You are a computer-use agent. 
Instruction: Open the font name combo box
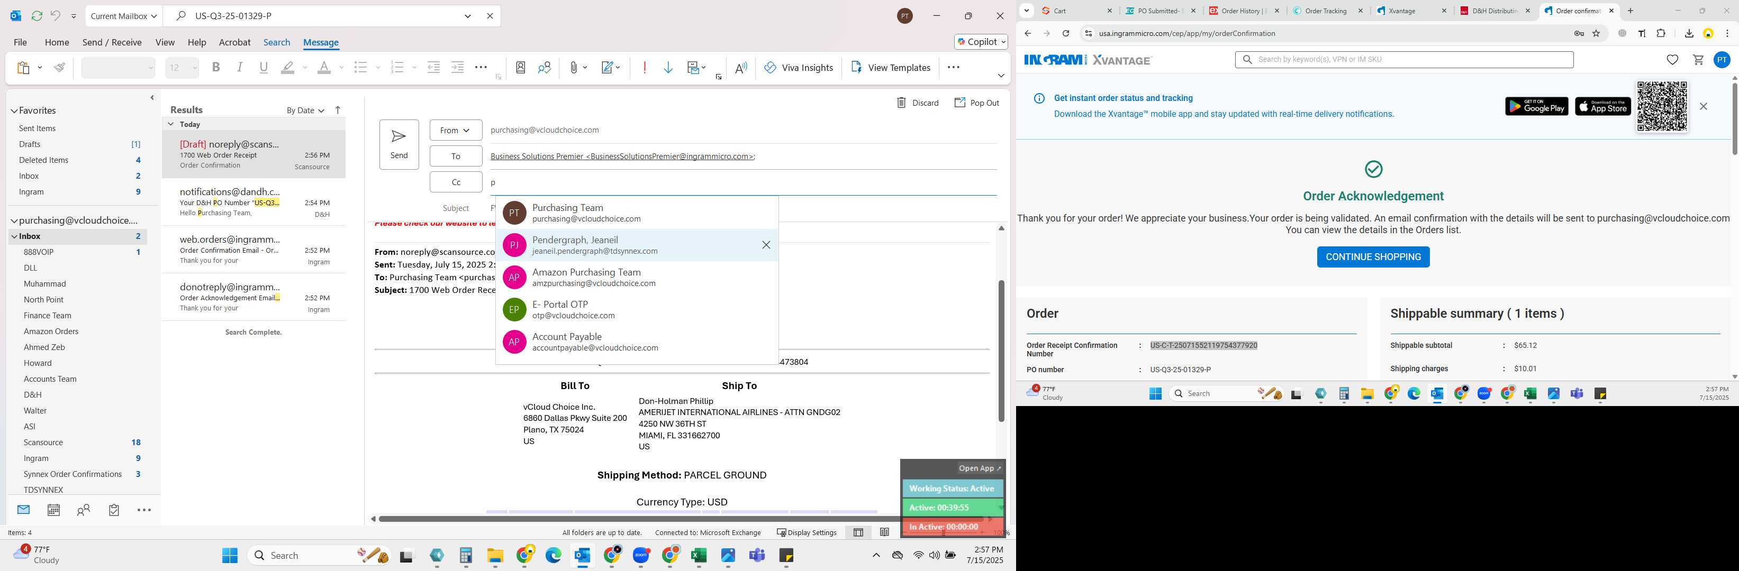118,68
